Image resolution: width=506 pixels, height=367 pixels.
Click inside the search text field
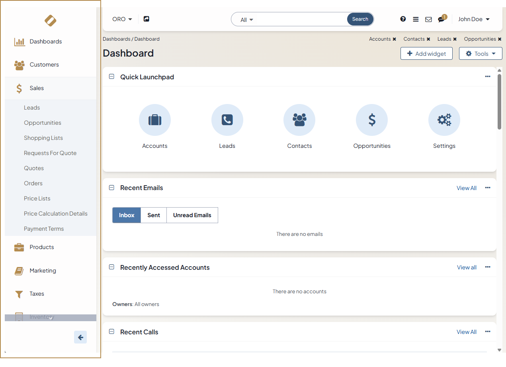point(301,20)
